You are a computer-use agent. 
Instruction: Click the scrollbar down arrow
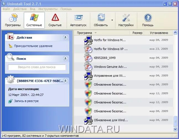point(175,129)
